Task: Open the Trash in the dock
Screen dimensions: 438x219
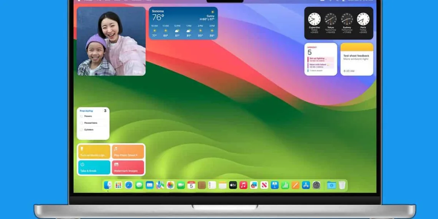Action: [x=342, y=185]
